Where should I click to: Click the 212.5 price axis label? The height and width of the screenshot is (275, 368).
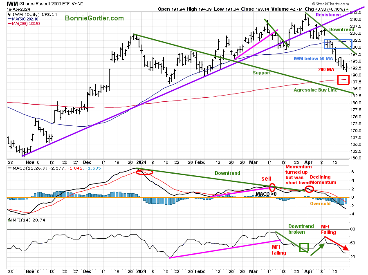click(356, 12)
